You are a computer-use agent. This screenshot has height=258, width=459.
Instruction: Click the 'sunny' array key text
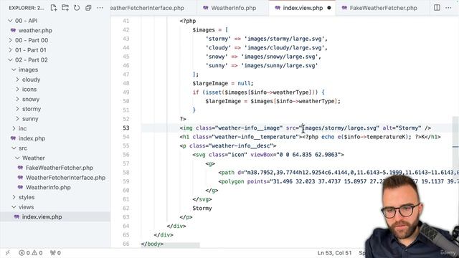click(x=217, y=65)
